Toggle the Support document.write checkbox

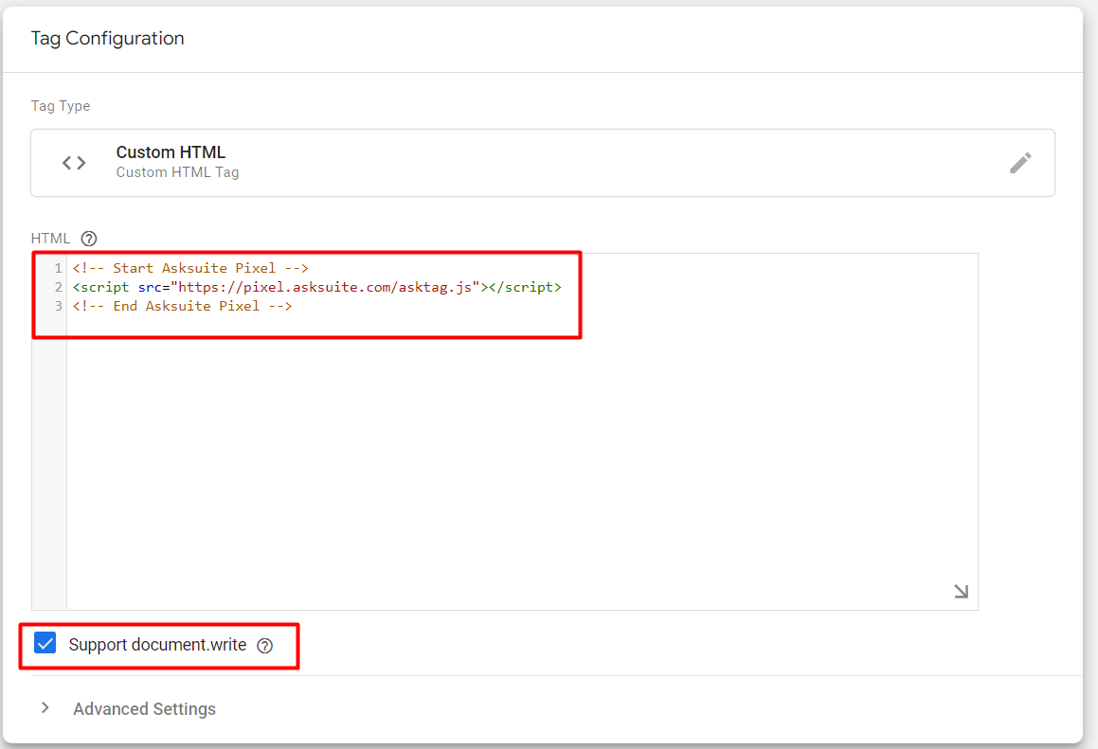[x=45, y=643]
